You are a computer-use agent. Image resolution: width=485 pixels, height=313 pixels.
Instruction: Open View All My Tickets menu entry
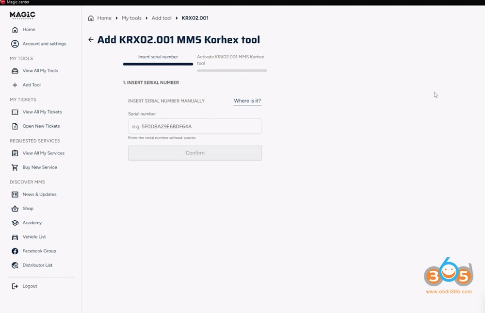tap(42, 112)
